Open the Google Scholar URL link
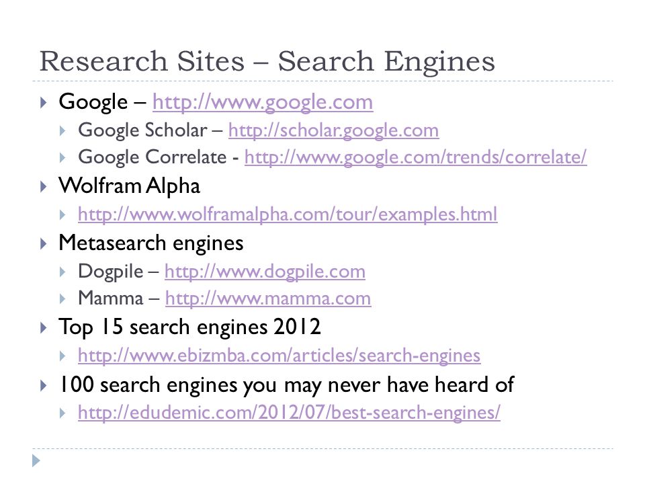This screenshot has width=645, height=484. click(334, 130)
